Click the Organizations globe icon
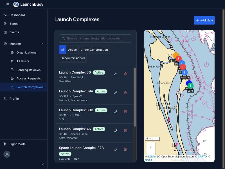 coord(12,52)
